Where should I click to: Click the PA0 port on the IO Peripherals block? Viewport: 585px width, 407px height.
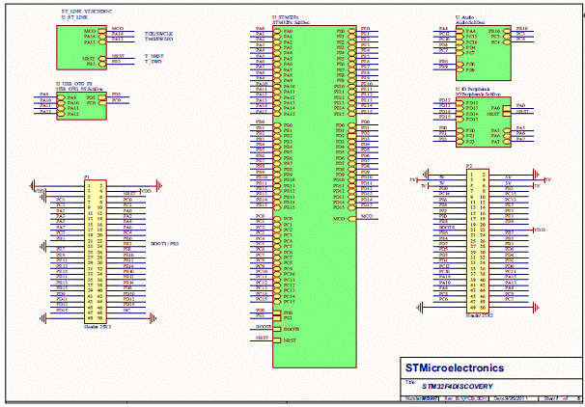[x=507, y=108]
